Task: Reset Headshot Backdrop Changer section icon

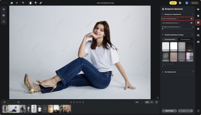Action: (x=192, y=35)
